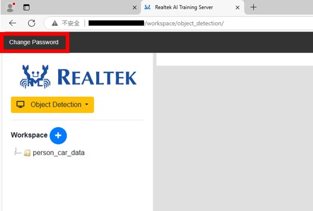Click the Workspace heading text

[x=29, y=135]
